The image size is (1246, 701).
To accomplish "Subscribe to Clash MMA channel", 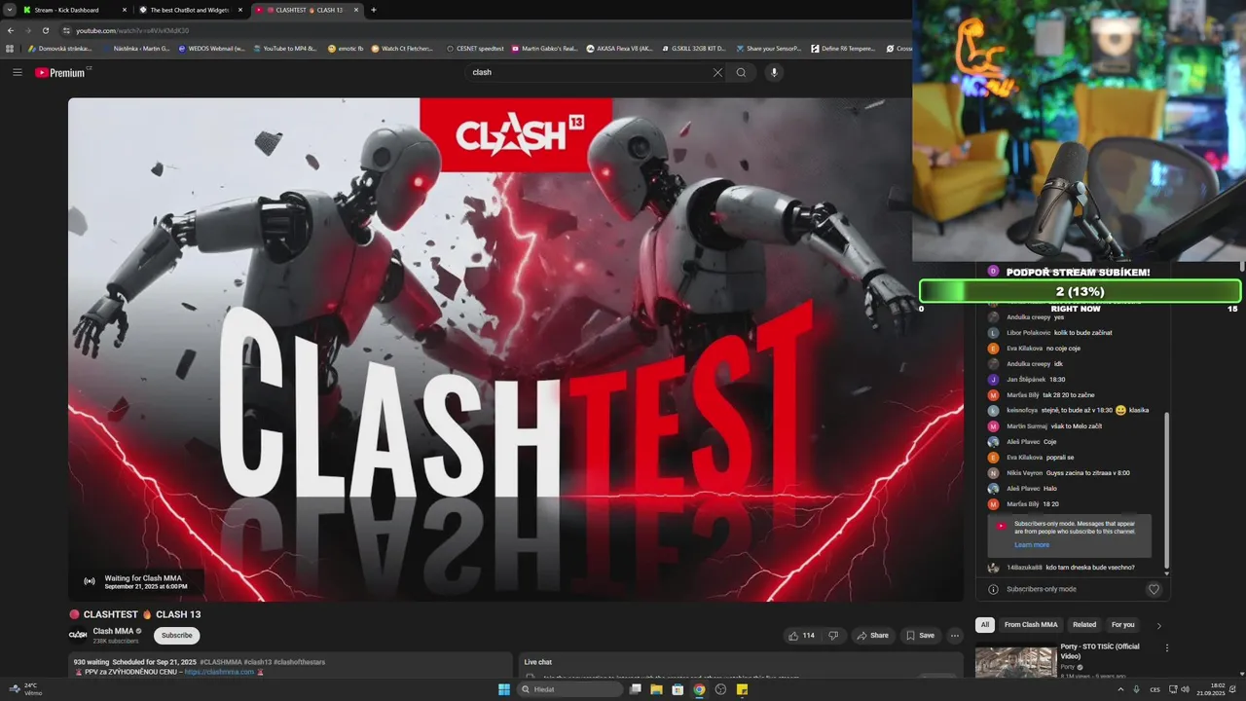I will click(x=177, y=636).
